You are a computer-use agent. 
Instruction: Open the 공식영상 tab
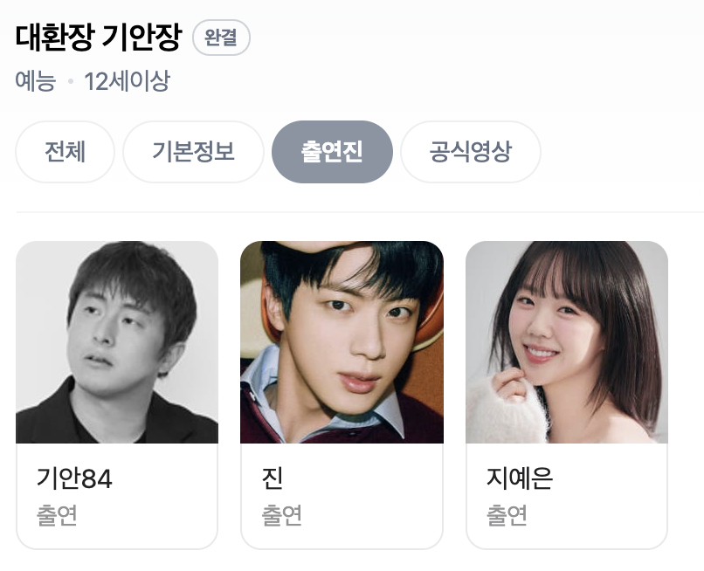[x=471, y=152]
